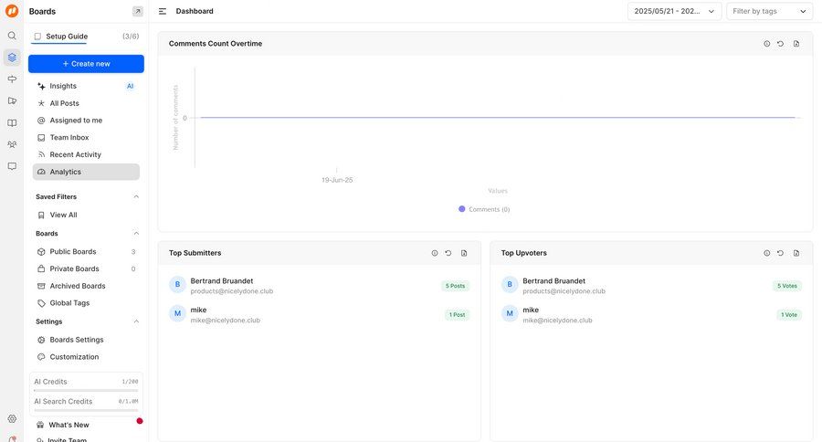Select the Boards layers icon in rail

[12, 58]
